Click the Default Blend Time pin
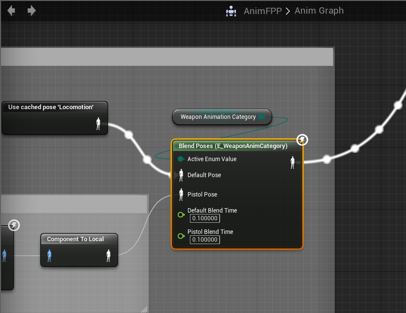Screen dimensions: 406x313 click(x=181, y=214)
